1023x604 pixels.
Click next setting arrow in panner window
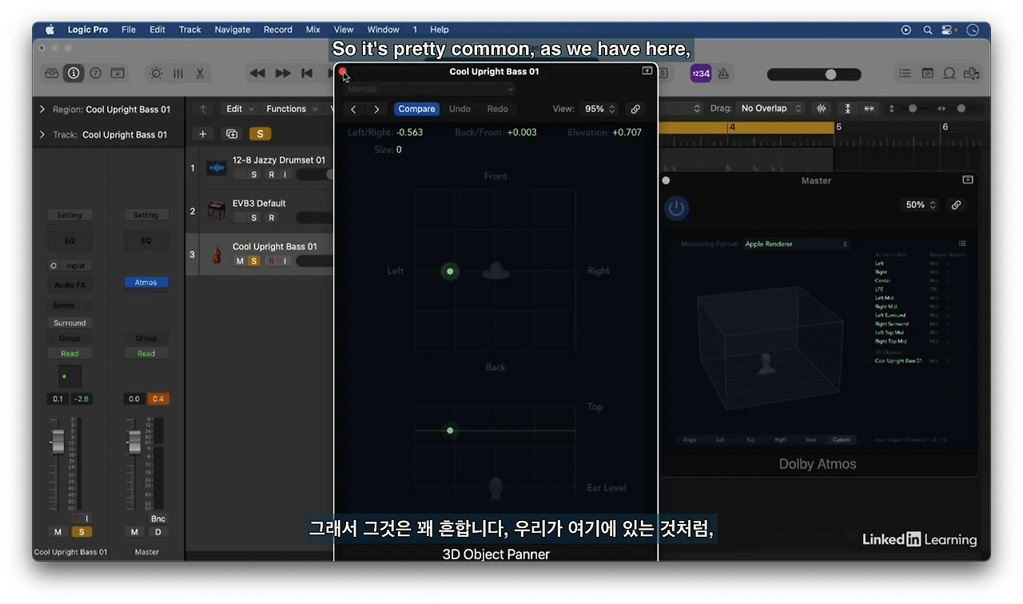coord(376,109)
